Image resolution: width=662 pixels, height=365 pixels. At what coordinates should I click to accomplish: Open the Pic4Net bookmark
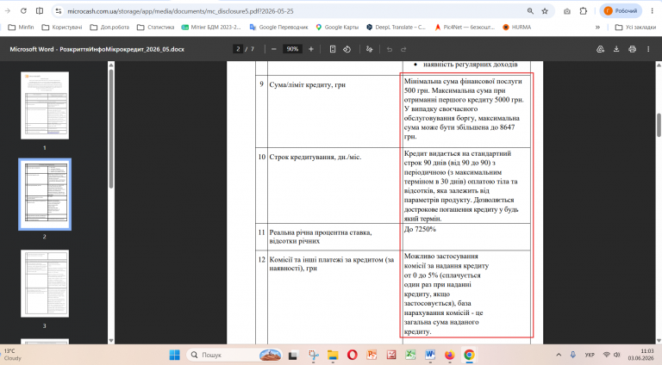(x=465, y=27)
